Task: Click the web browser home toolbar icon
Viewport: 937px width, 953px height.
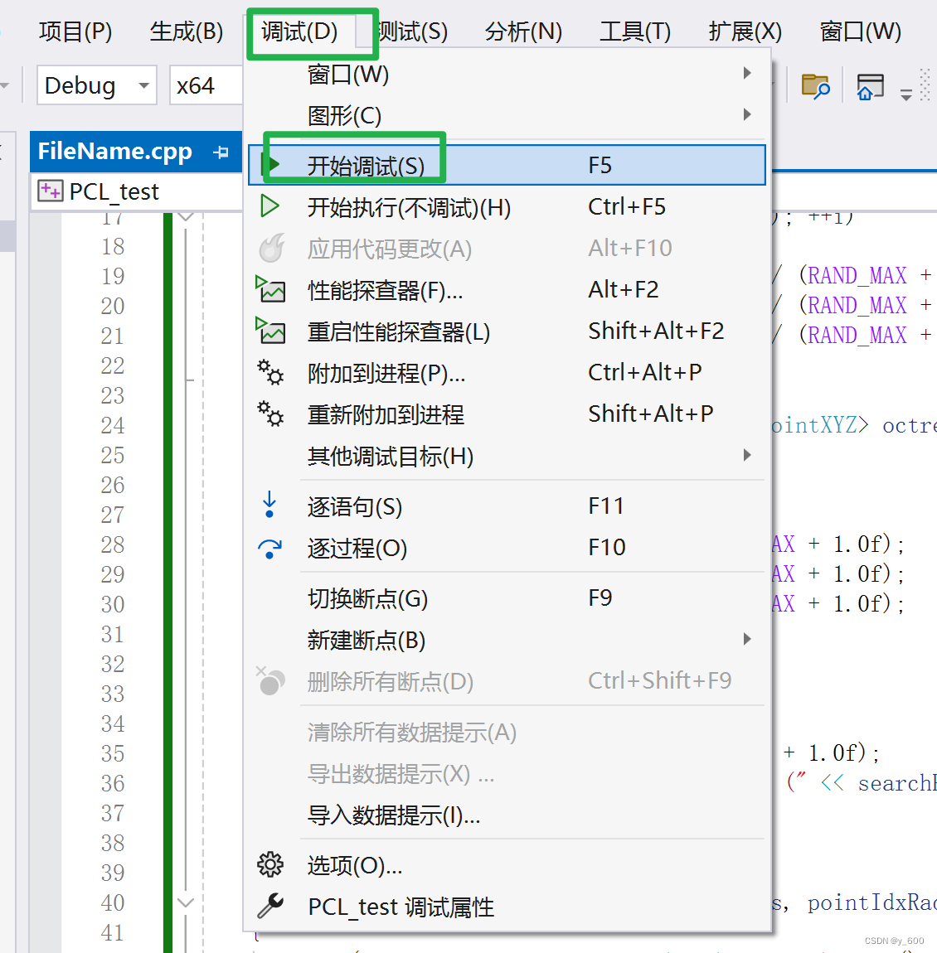Action: pyautogui.click(x=870, y=85)
